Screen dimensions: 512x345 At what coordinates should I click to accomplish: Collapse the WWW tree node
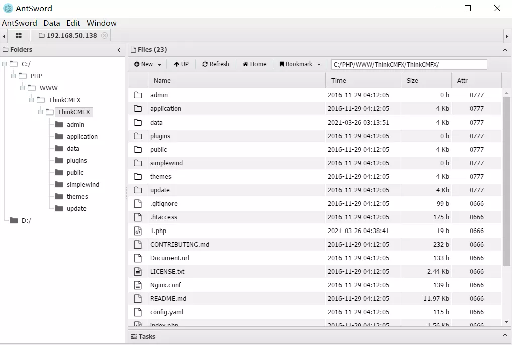point(23,88)
